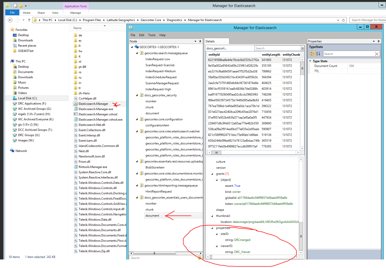
Task: Click Program Files in the address breadcrumb
Action: click(x=92, y=20)
